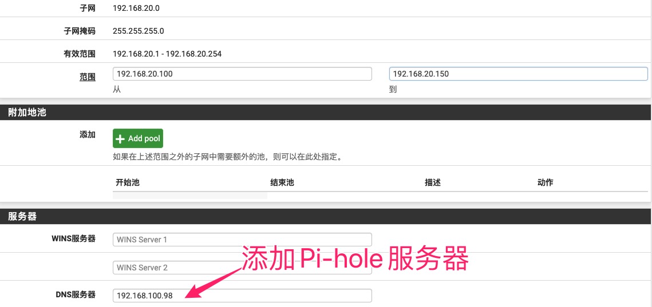
Task: Click the underlined 范围 label
Action: tap(87, 77)
